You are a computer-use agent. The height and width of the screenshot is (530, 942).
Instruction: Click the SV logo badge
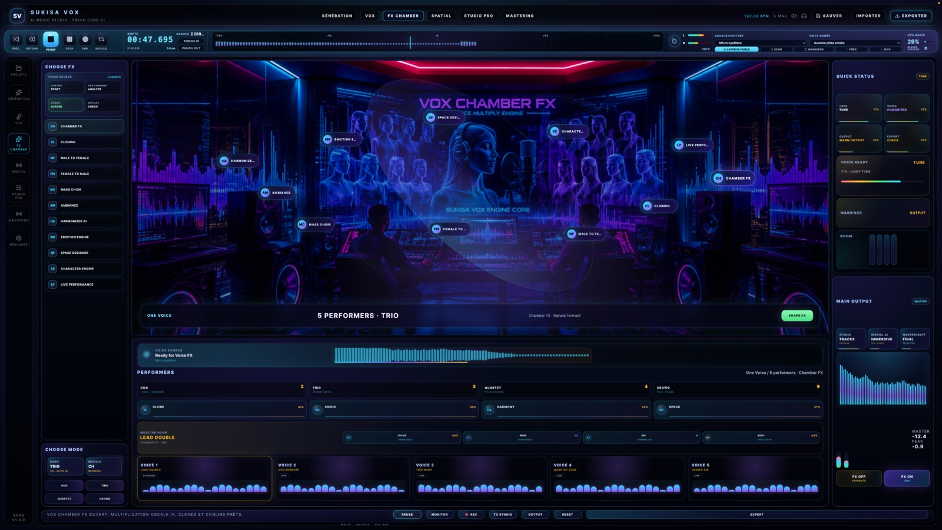[17, 16]
